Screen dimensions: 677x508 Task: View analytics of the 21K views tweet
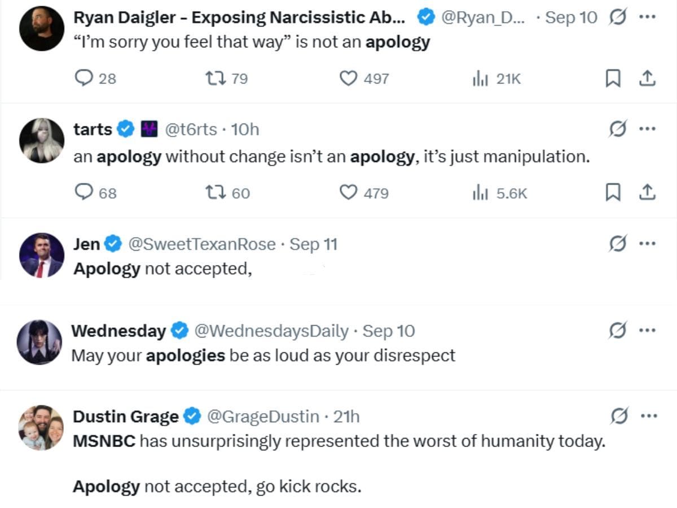(480, 79)
